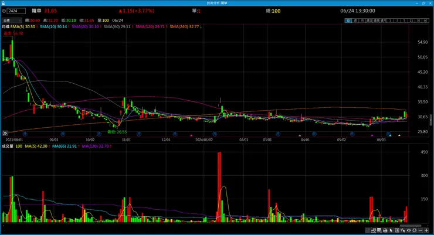The width and height of the screenshot is (434, 235).
Task: Select the 30-minute timeframe tab
Action: click(418, 21)
